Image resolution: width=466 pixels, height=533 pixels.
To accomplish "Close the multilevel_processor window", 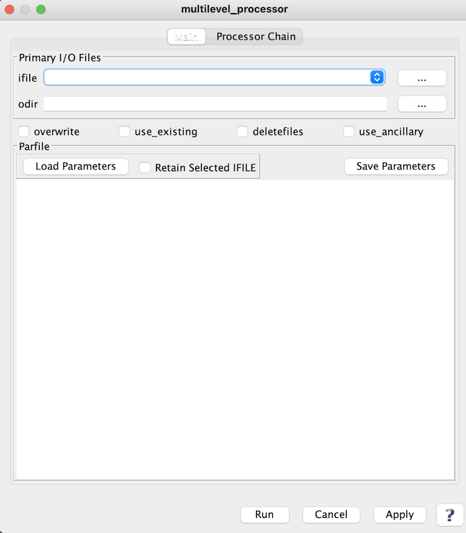I will tap(10, 10).
